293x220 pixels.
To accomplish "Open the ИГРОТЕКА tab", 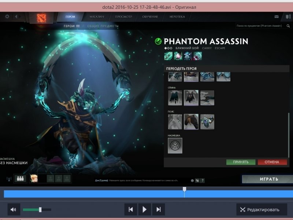I will 177,16.
